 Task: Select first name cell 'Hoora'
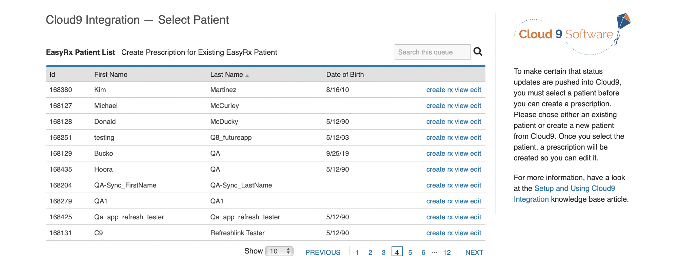point(103,169)
